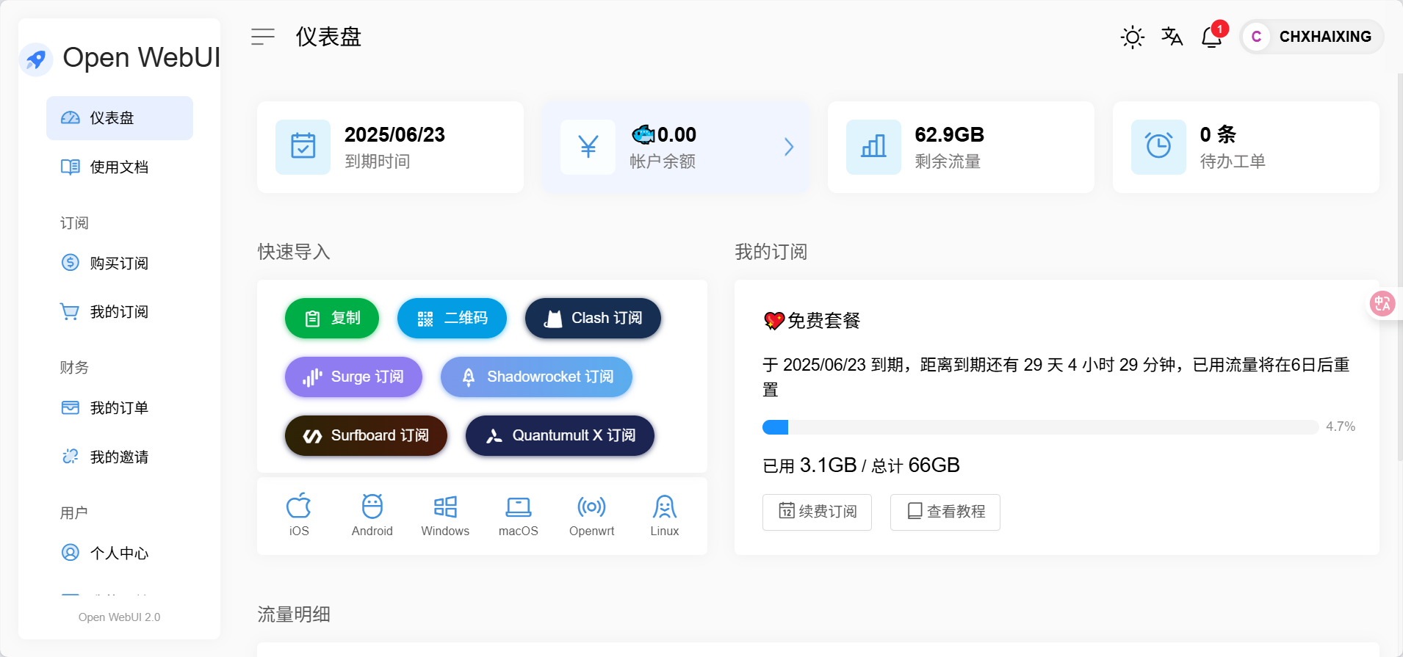Click the clock icon for 待办工单
1403x657 pixels.
click(x=1158, y=147)
